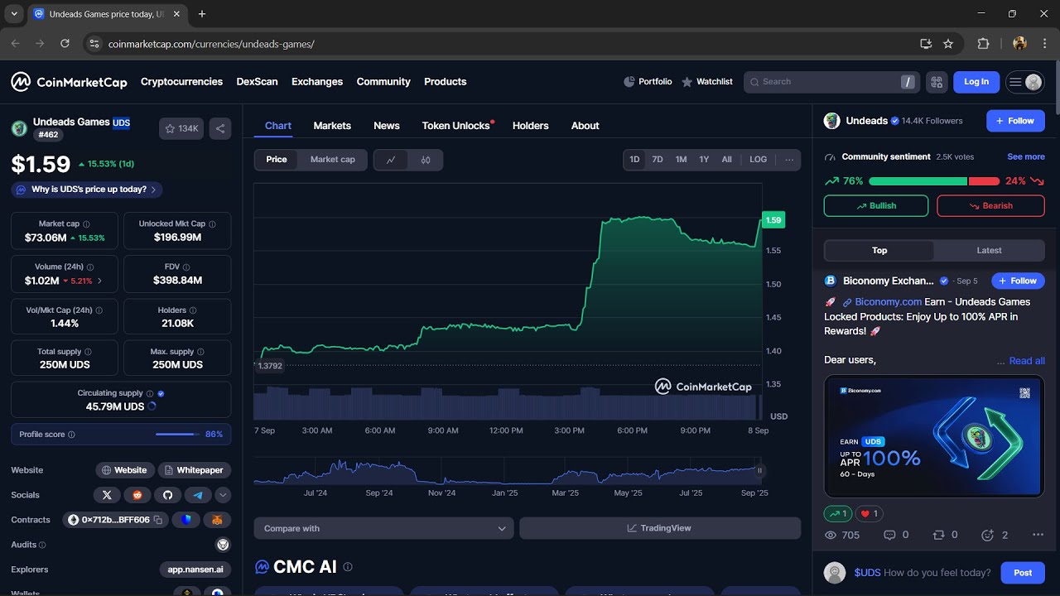Click the heart reaction on Biconomy post
Image resolution: width=1060 pixels, height=596 pixels.
(870, 514)
